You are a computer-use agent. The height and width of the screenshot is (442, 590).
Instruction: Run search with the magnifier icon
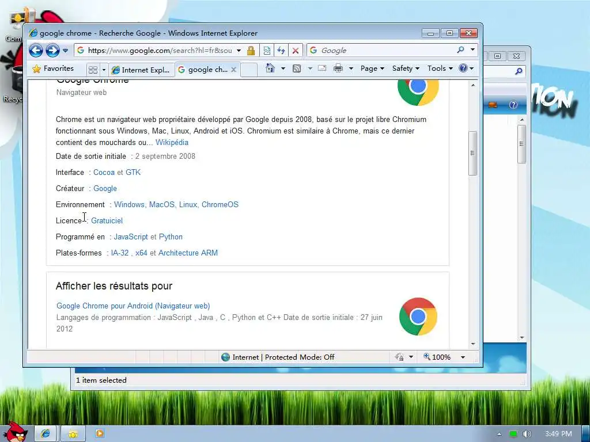(x=460, y=49)
